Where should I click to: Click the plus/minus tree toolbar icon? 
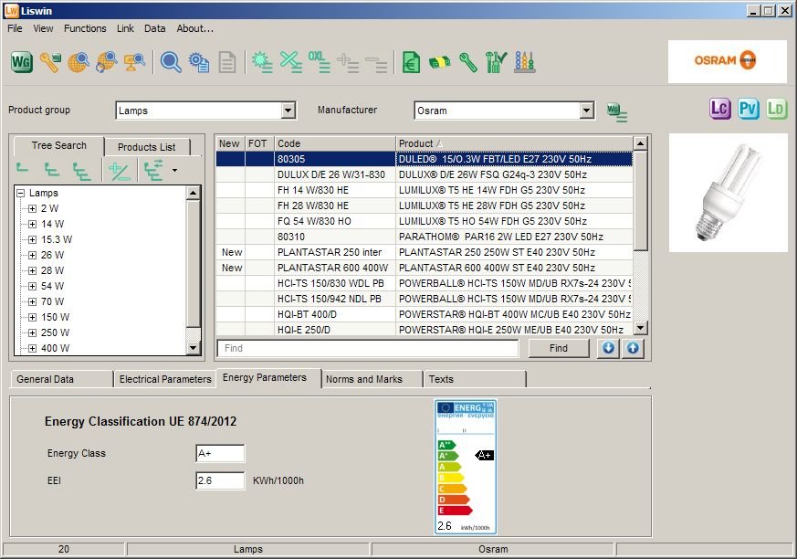[x=120, y=171]
